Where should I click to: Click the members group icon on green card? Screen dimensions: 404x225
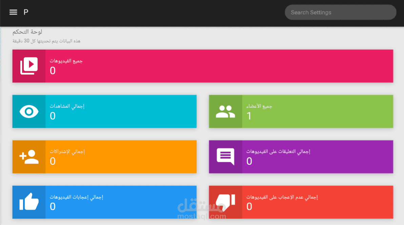coord(225,111)
